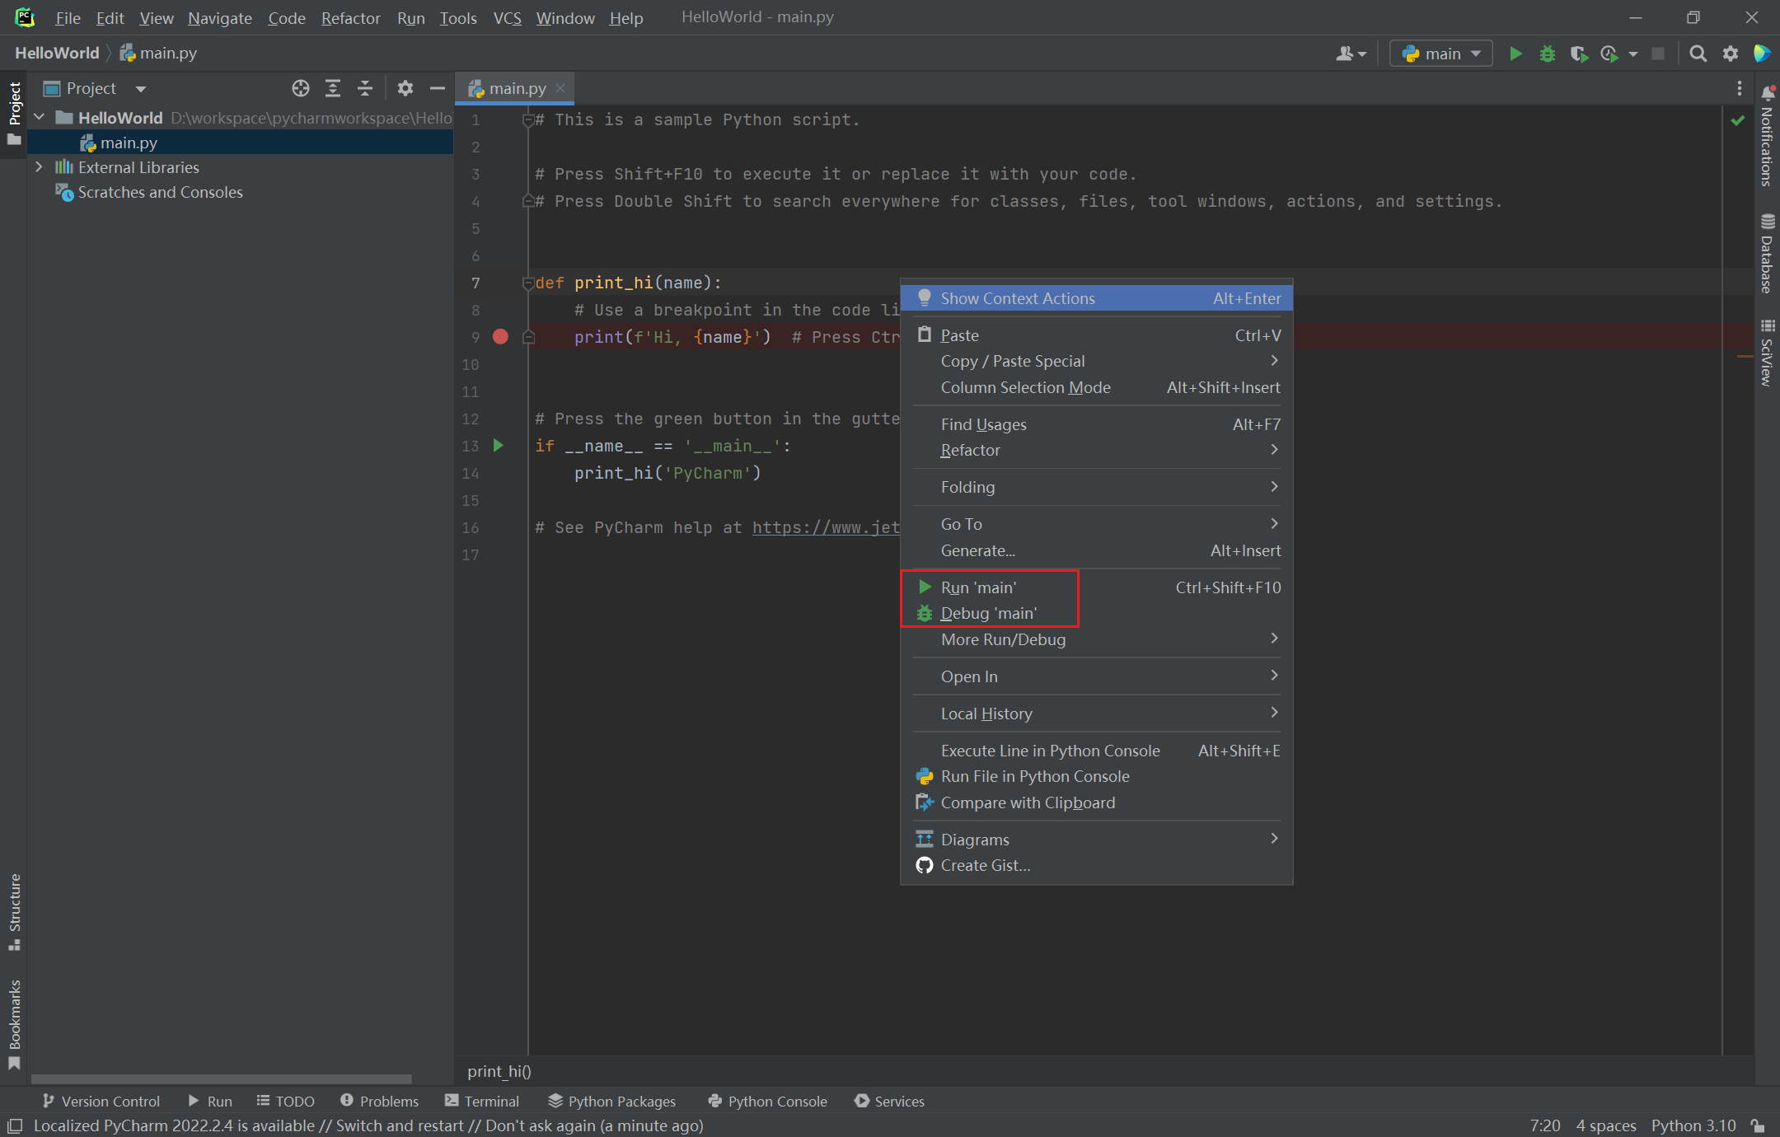Select opened file locate-target icon
This screenshot has width=1780, height=1137.
[x=301, y=88]
